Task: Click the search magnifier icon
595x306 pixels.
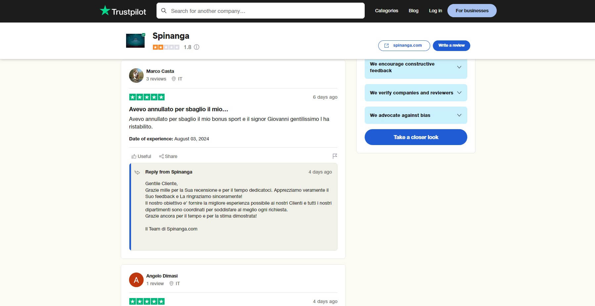Action: 164,11
